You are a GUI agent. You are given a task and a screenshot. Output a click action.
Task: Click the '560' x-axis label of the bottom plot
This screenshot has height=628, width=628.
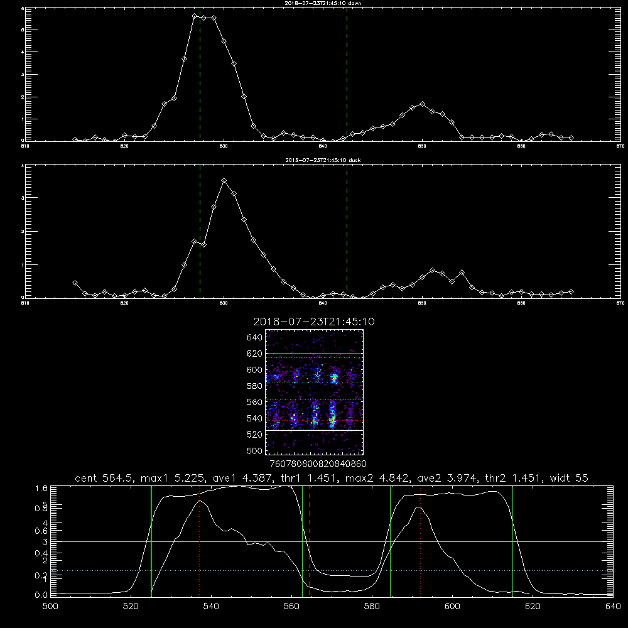(291, 607)
